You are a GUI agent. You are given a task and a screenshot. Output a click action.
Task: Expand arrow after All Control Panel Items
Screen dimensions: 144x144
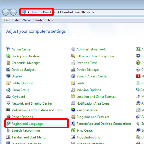click(x=93, y=12)
